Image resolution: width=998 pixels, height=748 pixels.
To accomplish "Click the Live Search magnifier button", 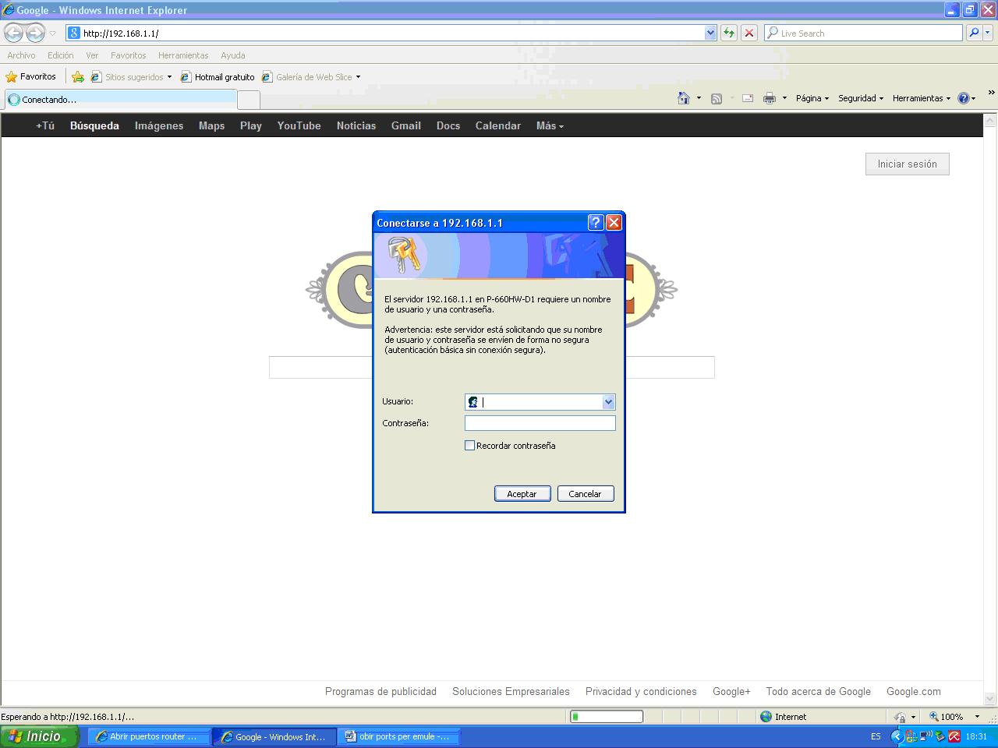I will 974,33.
